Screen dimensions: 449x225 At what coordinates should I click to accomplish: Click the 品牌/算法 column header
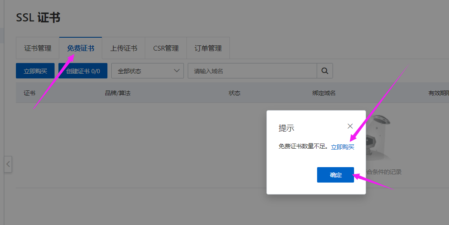(118, 93)
